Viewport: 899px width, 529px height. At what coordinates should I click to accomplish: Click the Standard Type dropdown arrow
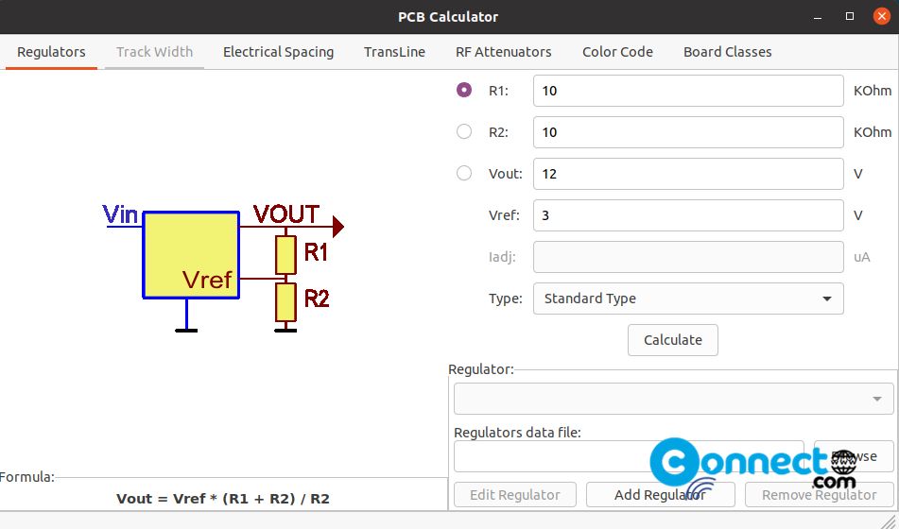(x=827, y=299)
